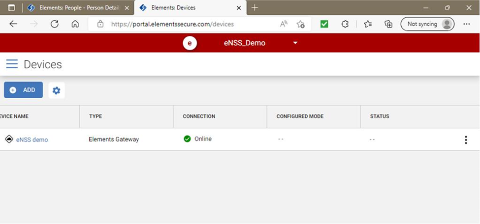Add this page to favorites
The image size is (480, 224).
[300, 24]
